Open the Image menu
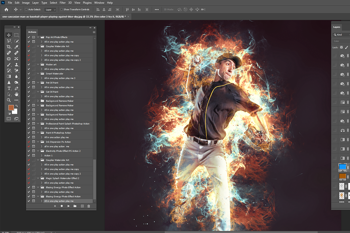Image resolution: width=350 pixels, height=233 pixels. (x=26, y=3)
